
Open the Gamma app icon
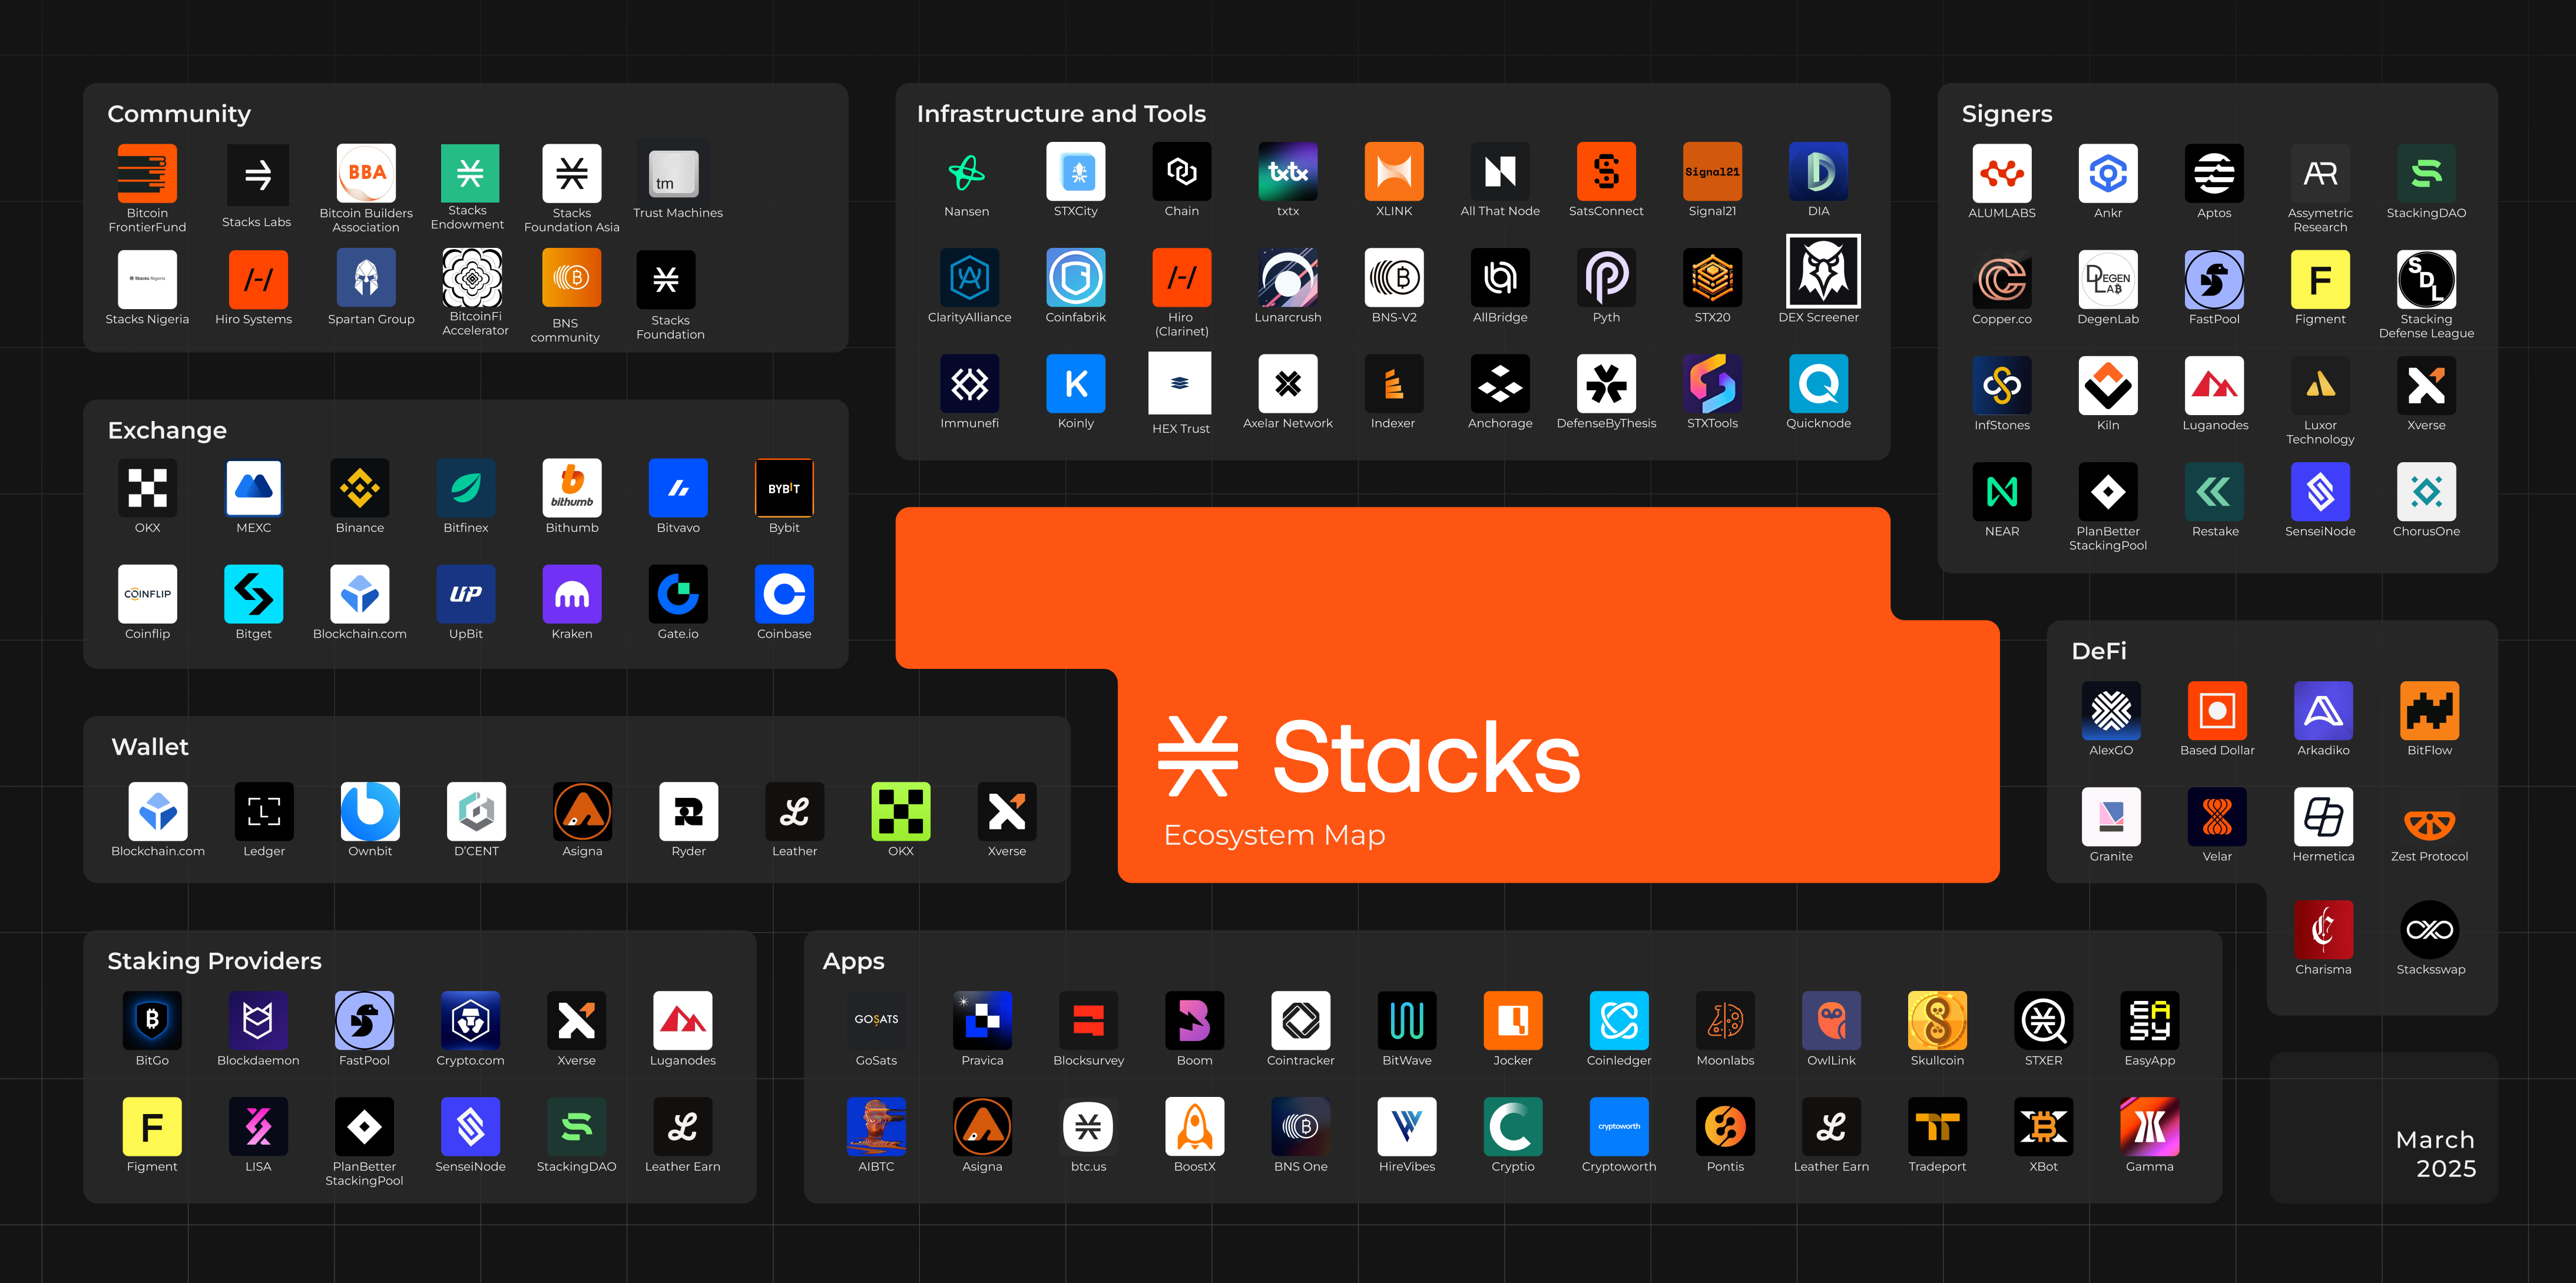[2149, 1127]
